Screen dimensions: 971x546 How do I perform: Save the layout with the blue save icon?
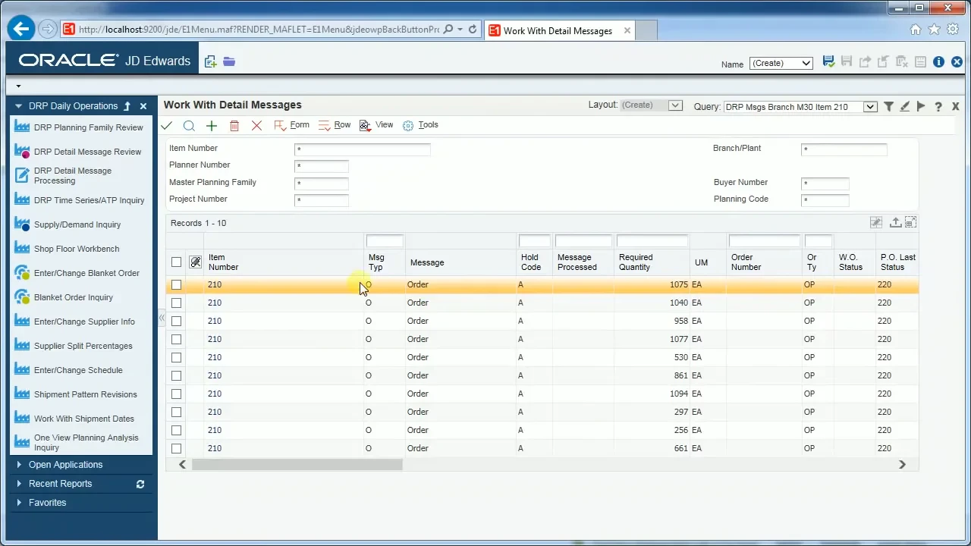click(828, 61)
